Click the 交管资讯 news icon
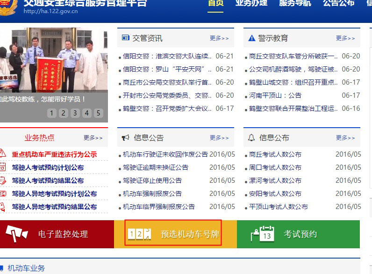 (126, 37)
